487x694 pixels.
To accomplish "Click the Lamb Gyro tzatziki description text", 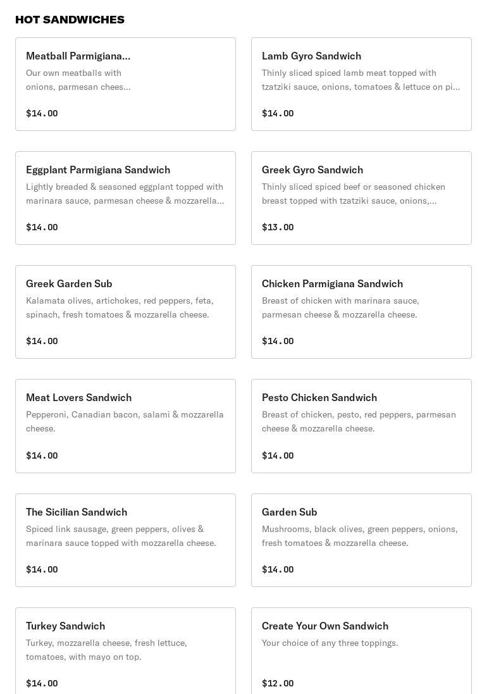I will (361, 80).
